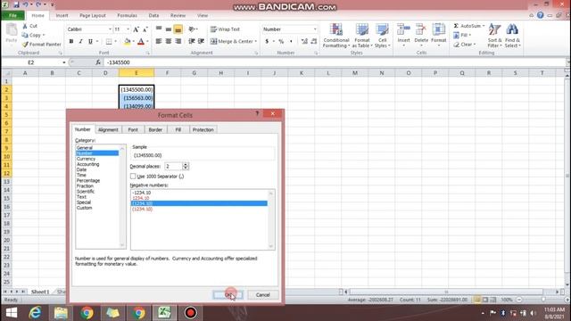
Task: Click the Decimal places input field
Action: [173, 167]
